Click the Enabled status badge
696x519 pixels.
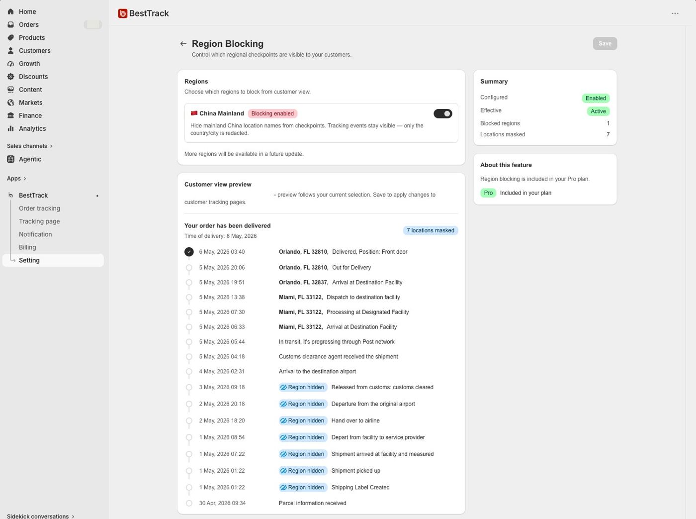coord(596,98)
